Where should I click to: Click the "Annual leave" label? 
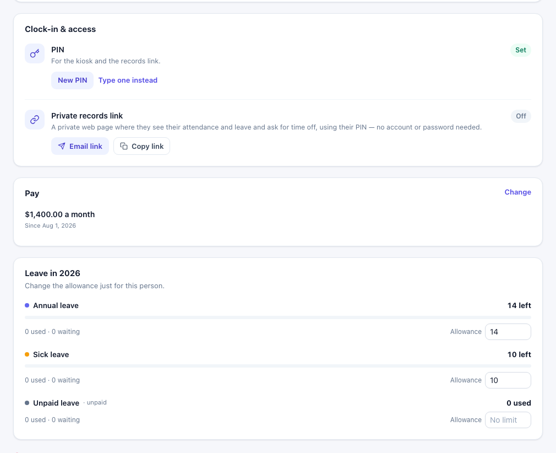tap(56, 305)
